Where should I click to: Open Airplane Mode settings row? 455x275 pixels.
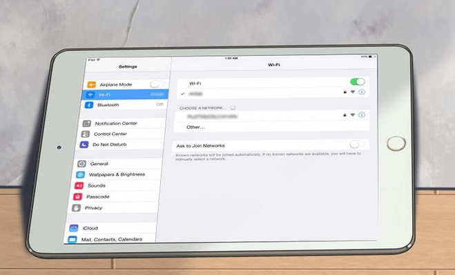tap(126, 84)
